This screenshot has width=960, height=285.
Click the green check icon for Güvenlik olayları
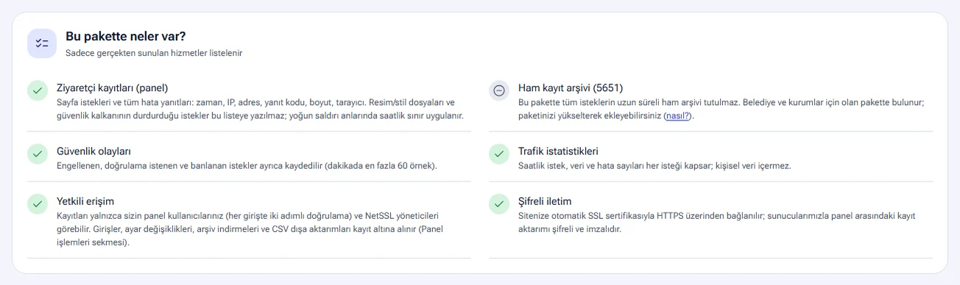click(x=38, y=154)
